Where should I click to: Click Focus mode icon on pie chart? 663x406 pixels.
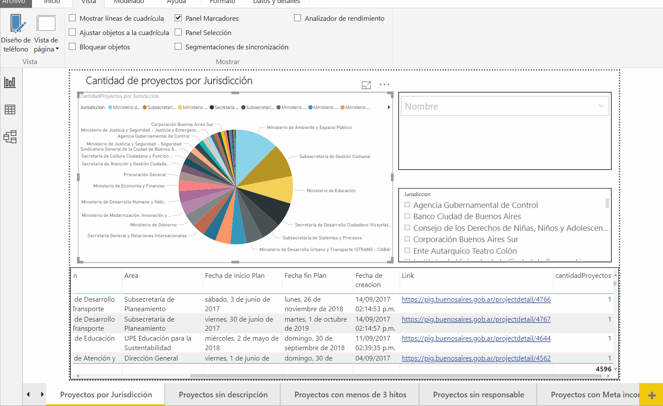coord(366,85)
